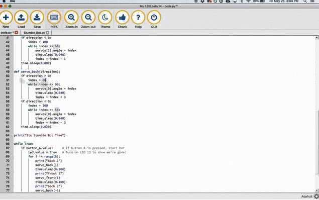319x200 pixels.
Task: Increase text size with Zoom-in
Action: click(71, 19)
